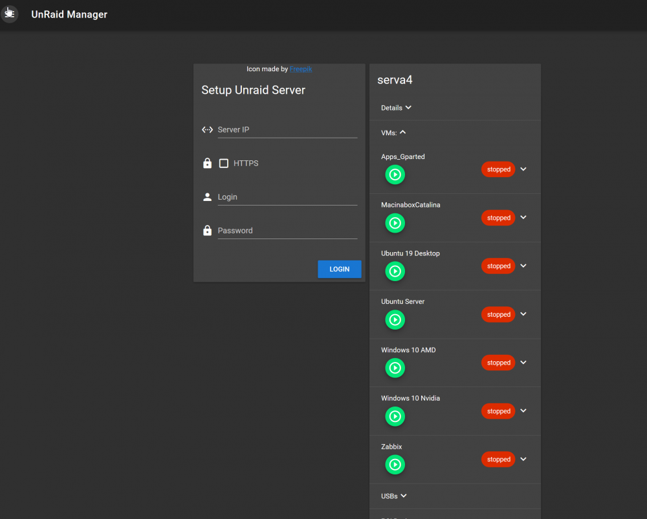Viewport: 647px width, 519px height.
Task: Start the Windows 10 AMD VM
Action: (395, 368)
